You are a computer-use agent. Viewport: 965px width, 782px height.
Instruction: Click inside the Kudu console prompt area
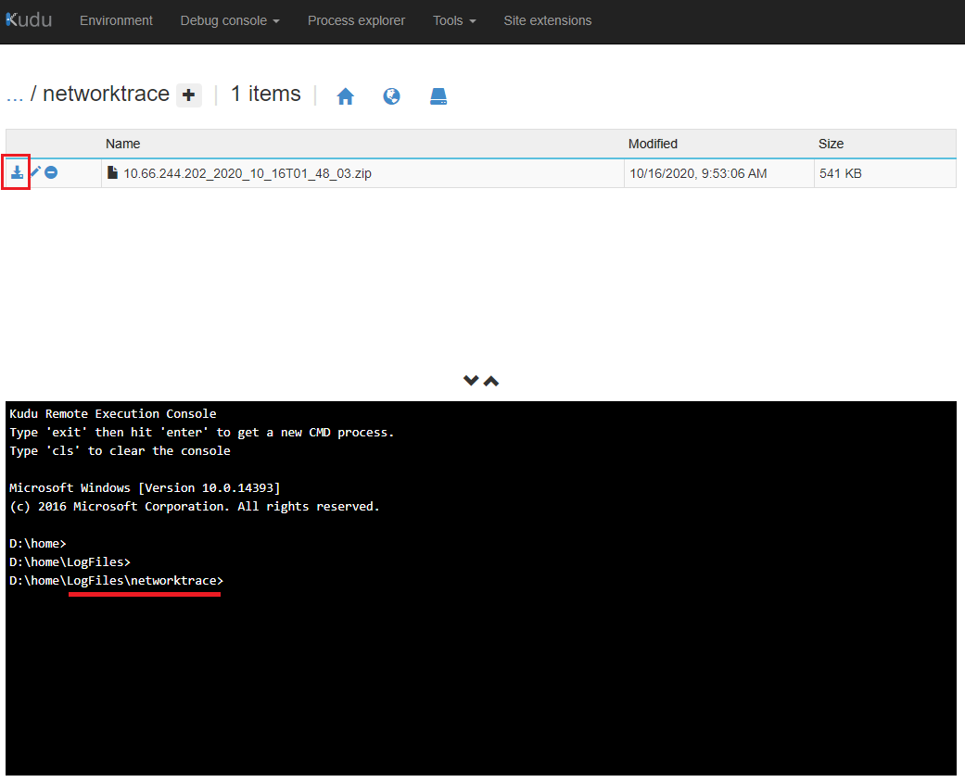pos(480,667)
